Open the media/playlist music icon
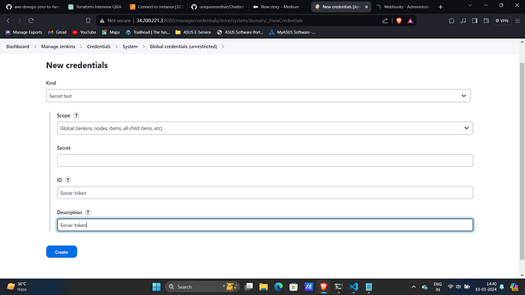 click(463, 21)
